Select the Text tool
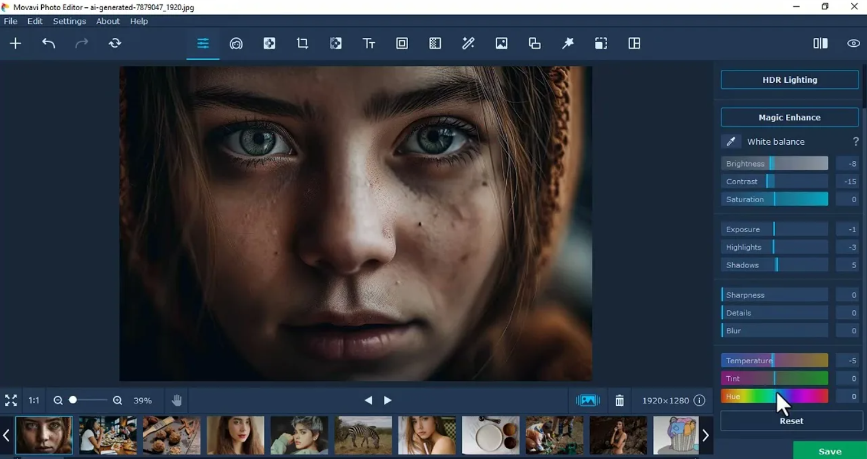Screen dimensions: 867x459 click(x=369, y=43)
